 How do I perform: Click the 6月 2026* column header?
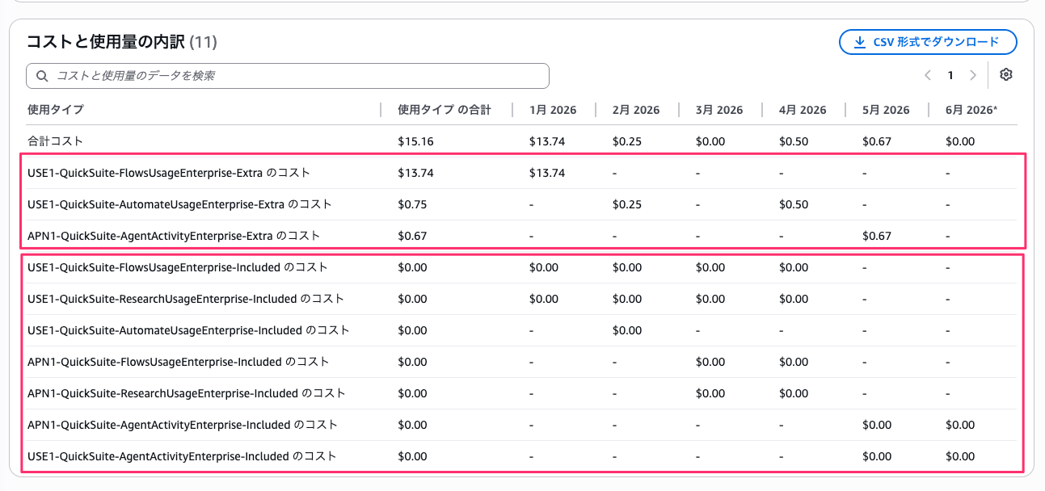point(971,110)
